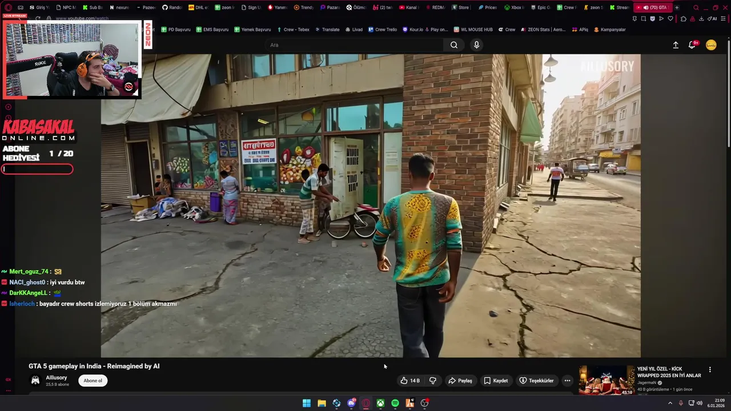Click the browser snapshot capture icon
731x411 pixels.
[644, 19]
